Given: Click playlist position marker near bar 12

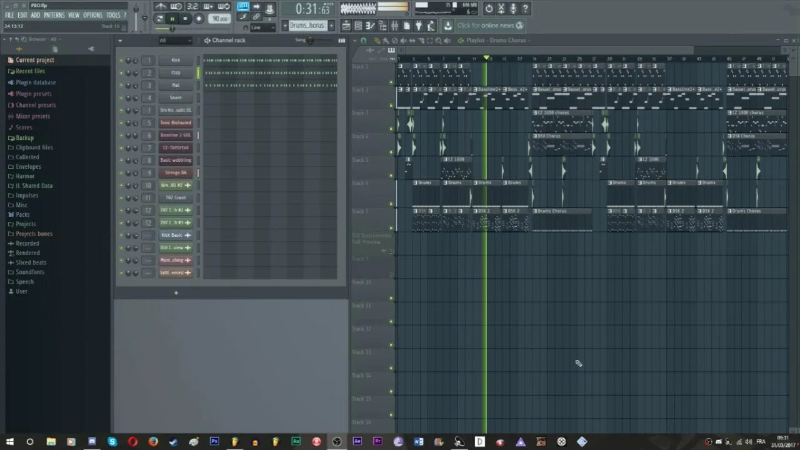Looking at the screenshot, I should 486,58.
